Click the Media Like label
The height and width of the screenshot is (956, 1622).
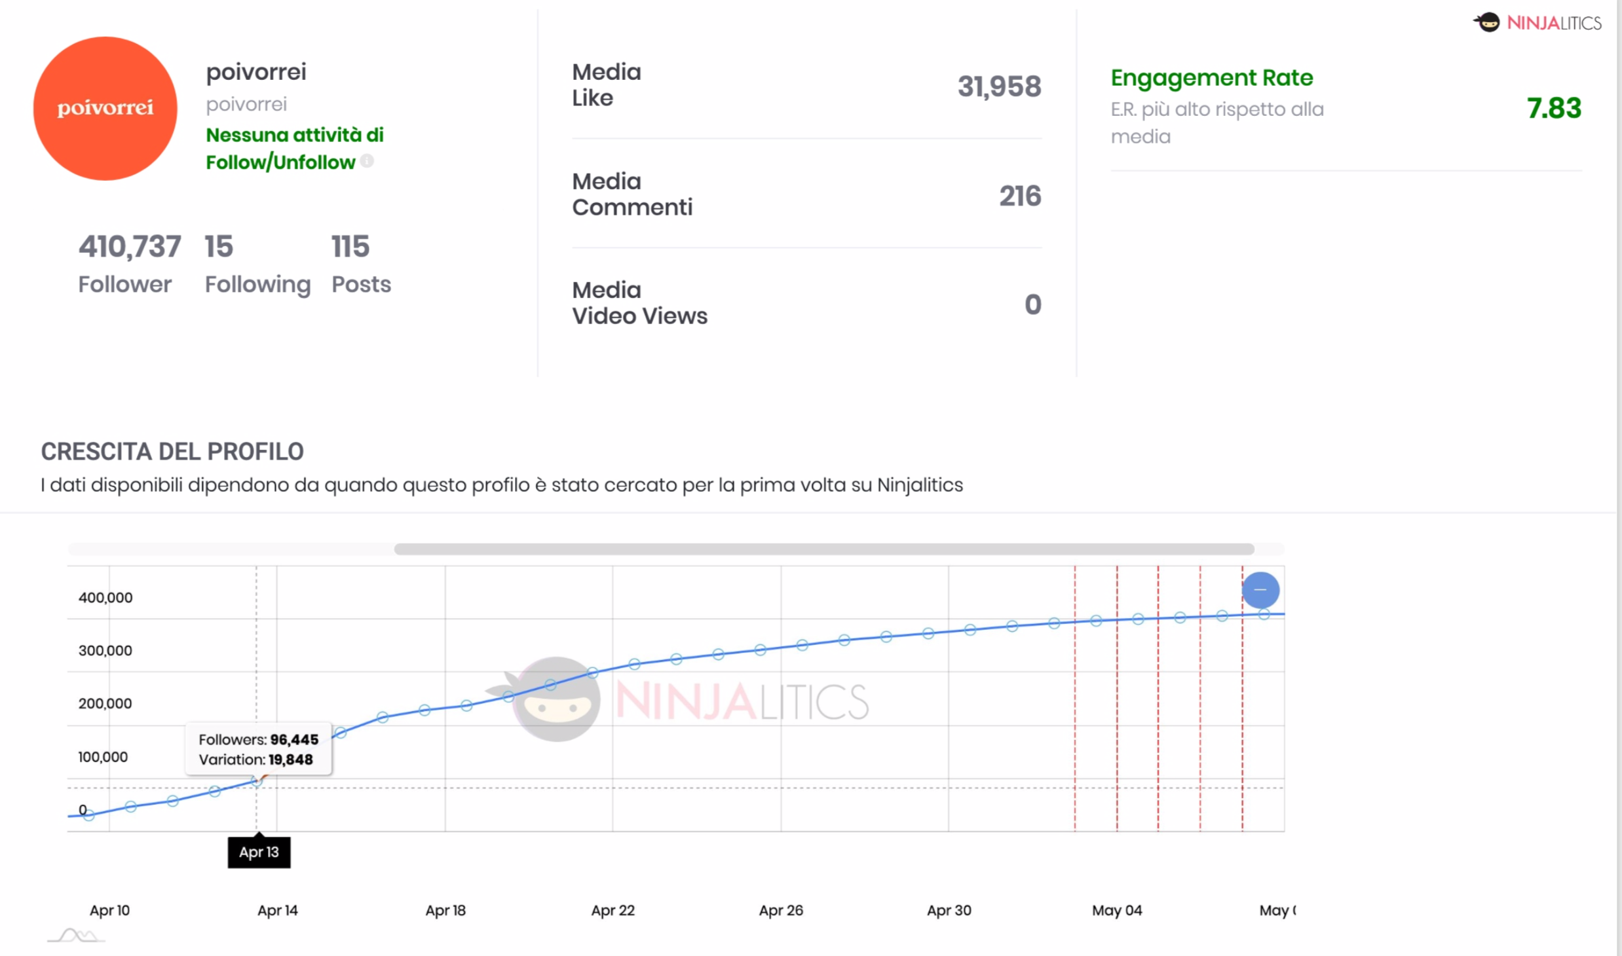click(607, 84)
